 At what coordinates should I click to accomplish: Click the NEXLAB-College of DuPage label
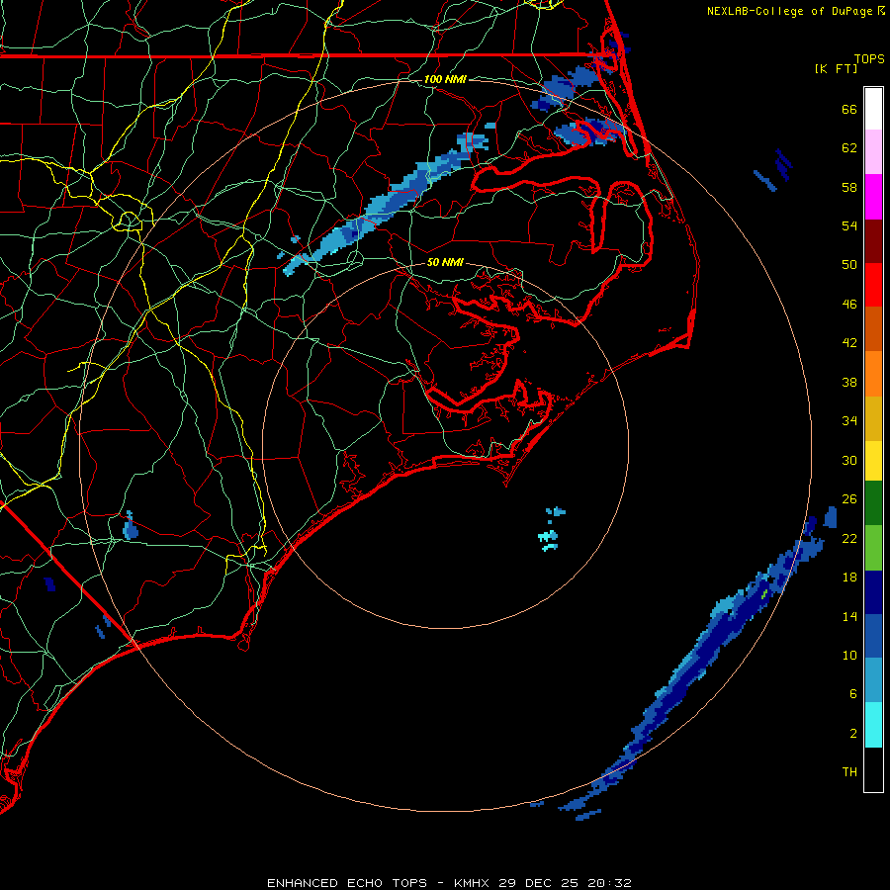click(789, 11)
